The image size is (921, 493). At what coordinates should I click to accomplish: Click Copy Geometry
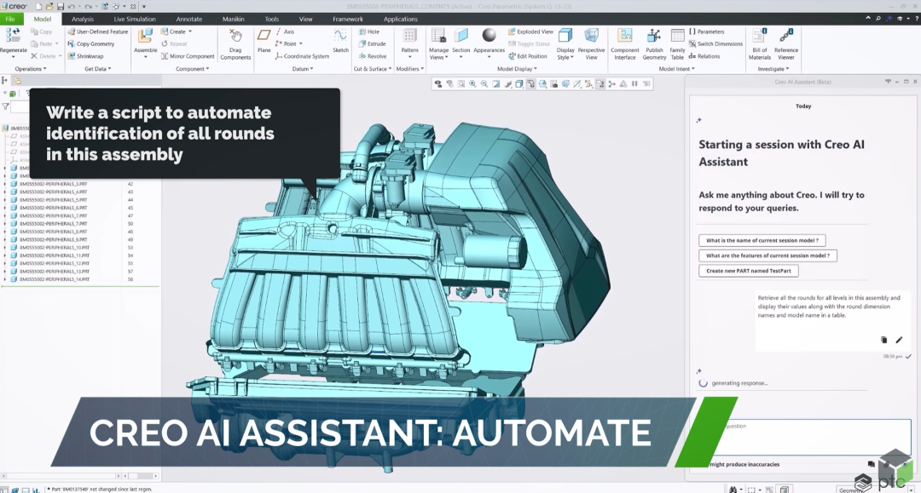coord(91,44)
